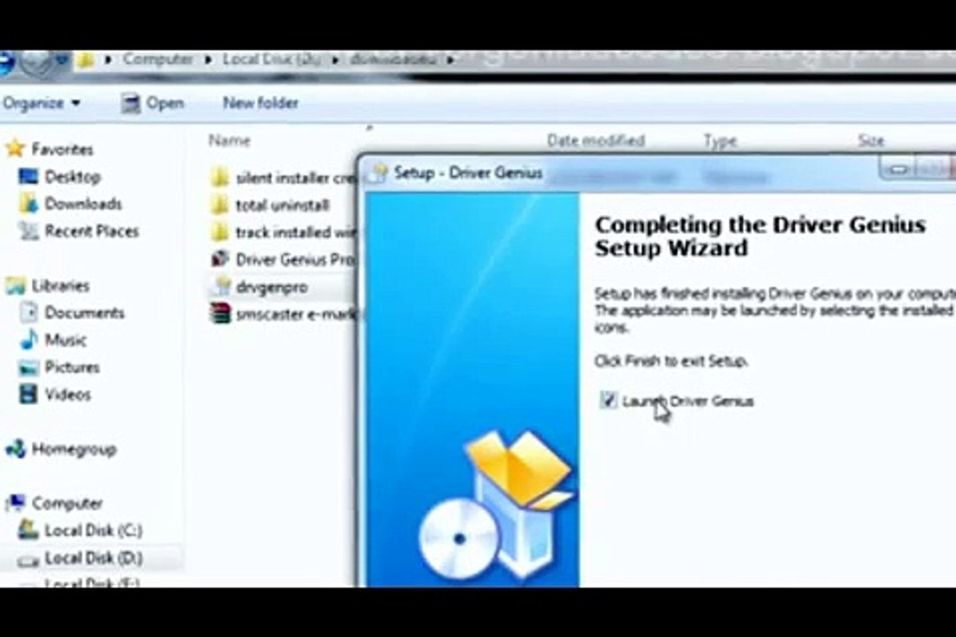Select the drvgenpro installer icon

pos(222,287)
